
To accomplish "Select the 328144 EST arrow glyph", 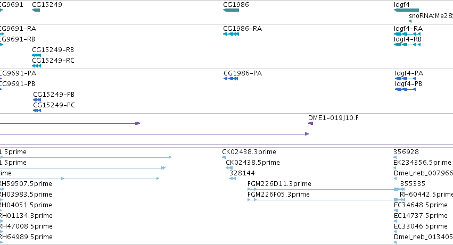I will [233, 179].
